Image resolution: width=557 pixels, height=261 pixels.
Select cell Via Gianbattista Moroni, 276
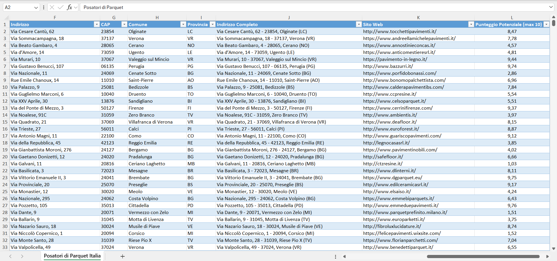coord(55,150)
